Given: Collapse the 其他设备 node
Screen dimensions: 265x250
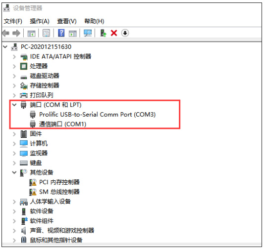Looking at the screenshot, I should point(14,172).
